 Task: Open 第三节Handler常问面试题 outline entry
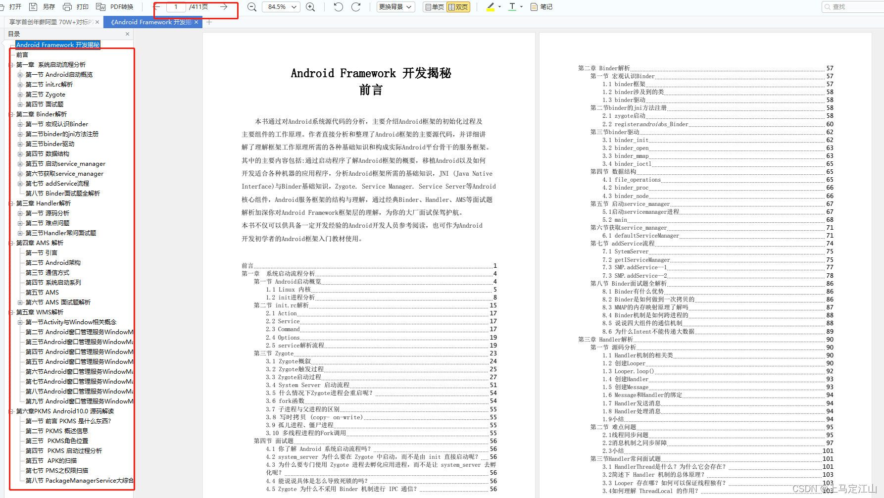(61, 233)
